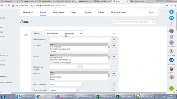Viewport: 177px width, 99px height.
Task: Open the Контакты section
Action: click(28, 12)
